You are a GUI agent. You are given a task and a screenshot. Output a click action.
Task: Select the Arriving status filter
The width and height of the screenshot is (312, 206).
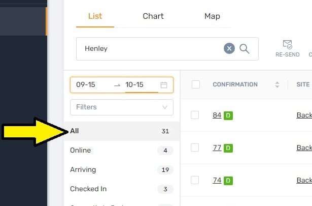tap(122, 170)
